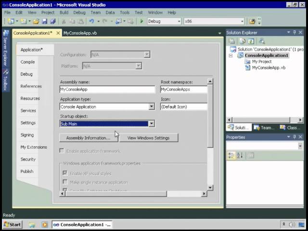The height and width of the screenshot is (231, 308).
Task: Open the x86 solution platform dropdown
Action: coord(242,21)
